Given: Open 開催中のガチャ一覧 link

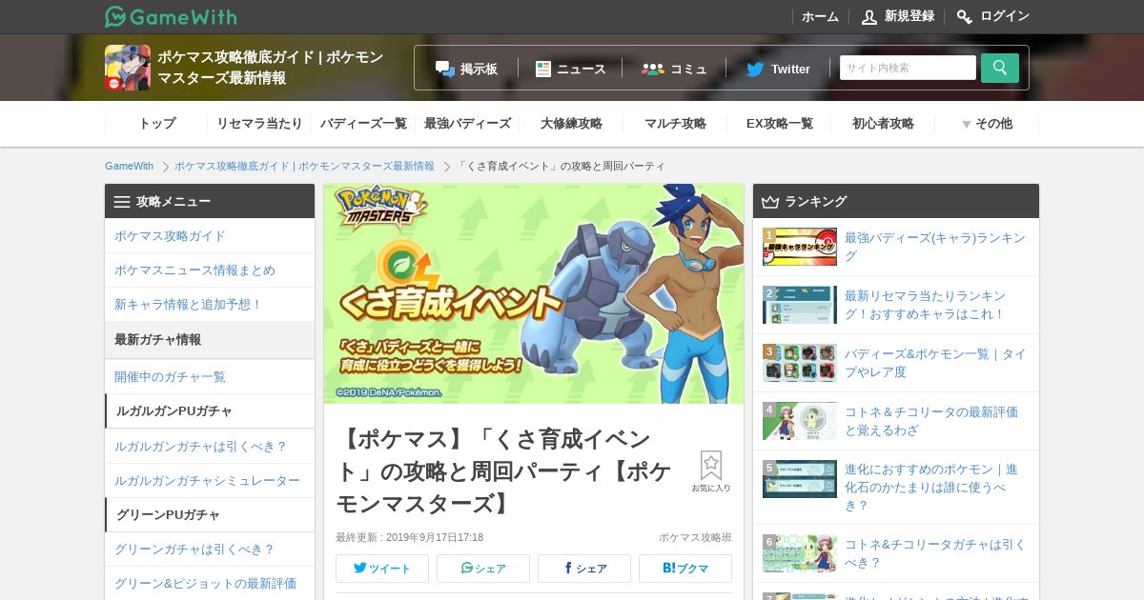Looking at the screenshot, I should click(210, 377).
